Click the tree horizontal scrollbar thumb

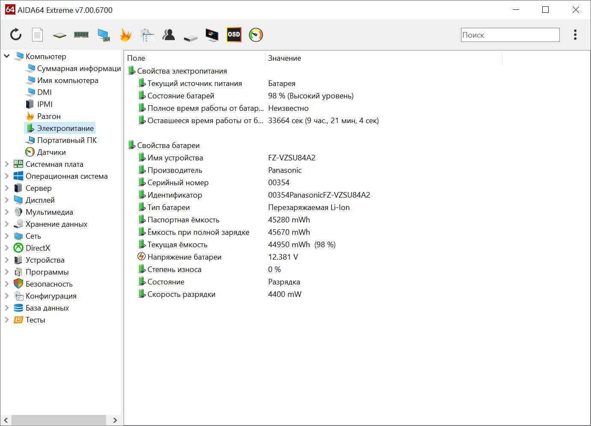tap(59, 420)
